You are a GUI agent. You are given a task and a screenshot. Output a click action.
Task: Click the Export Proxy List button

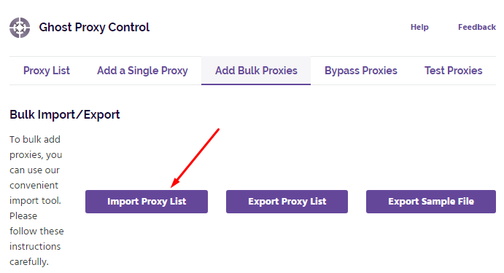[287, 202]
